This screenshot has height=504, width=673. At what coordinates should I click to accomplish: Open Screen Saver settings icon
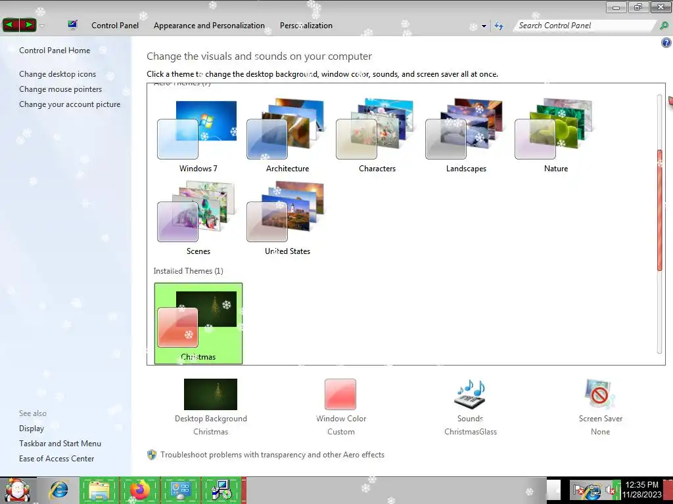pyautogui.click(x=600, y=394)
